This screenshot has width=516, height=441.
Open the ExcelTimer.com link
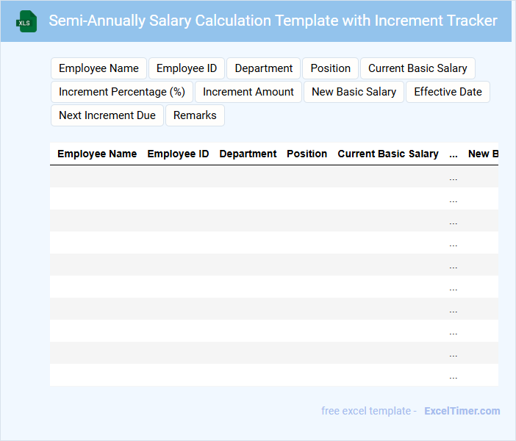(462, 411)
